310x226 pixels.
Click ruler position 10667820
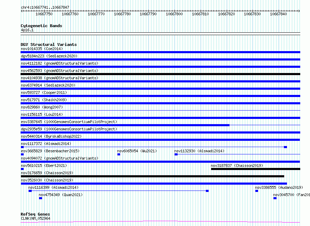click(x=226, y=14)
